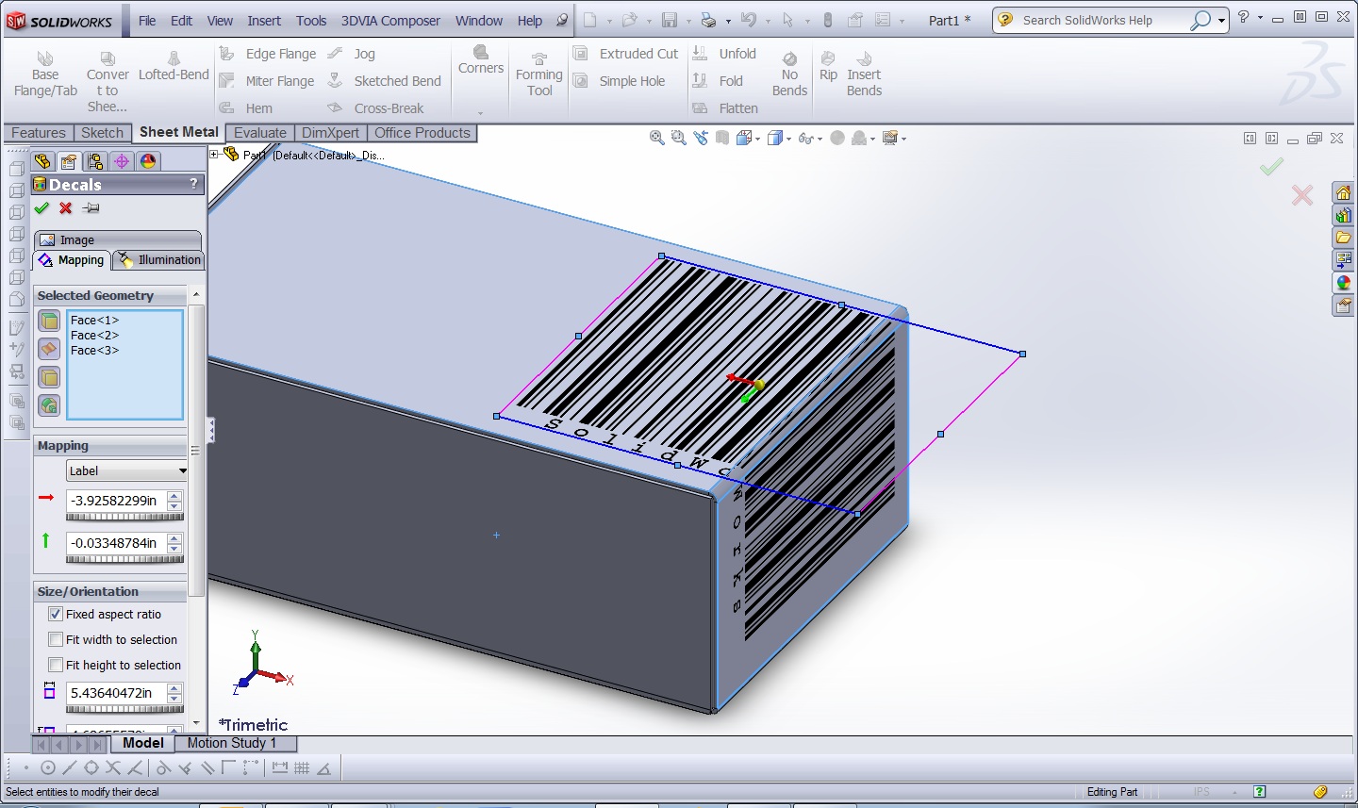Viewport: 1358px width, 808px height.
Task: Open the SolidWorks Resources home icon
Action: (x=1344, y=192)
